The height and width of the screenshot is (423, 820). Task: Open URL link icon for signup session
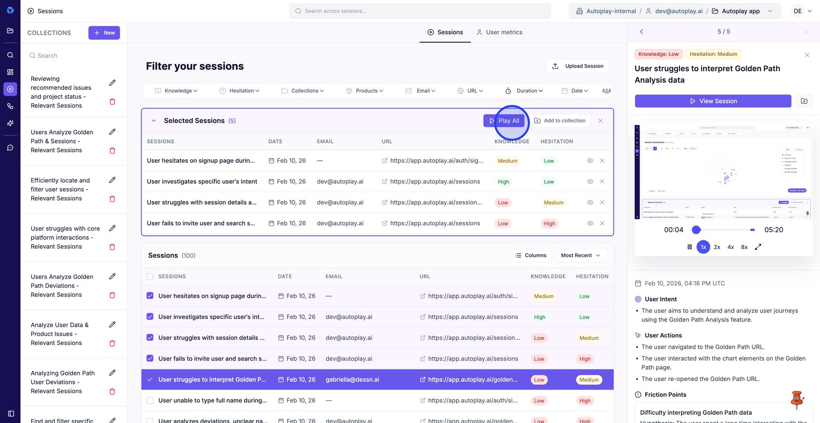384,161
